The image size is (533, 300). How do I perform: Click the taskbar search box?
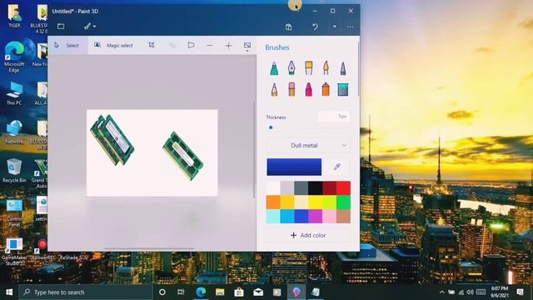click(x=86, y=292)
